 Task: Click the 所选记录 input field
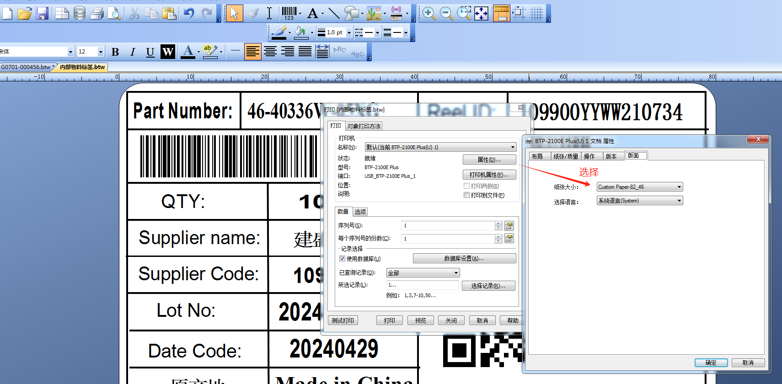click(x=422, y=285)
